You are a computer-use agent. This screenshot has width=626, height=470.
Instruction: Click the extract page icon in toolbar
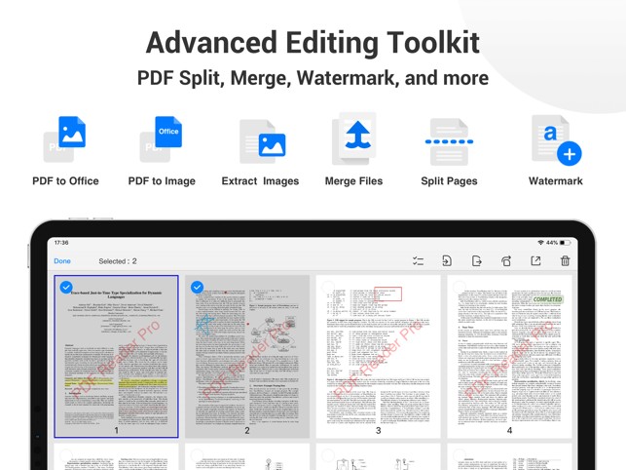[x=476, y=261]
